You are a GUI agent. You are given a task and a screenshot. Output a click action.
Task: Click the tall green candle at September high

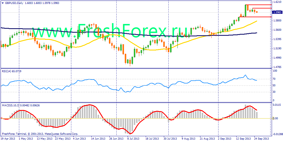(x=246, y=11)
